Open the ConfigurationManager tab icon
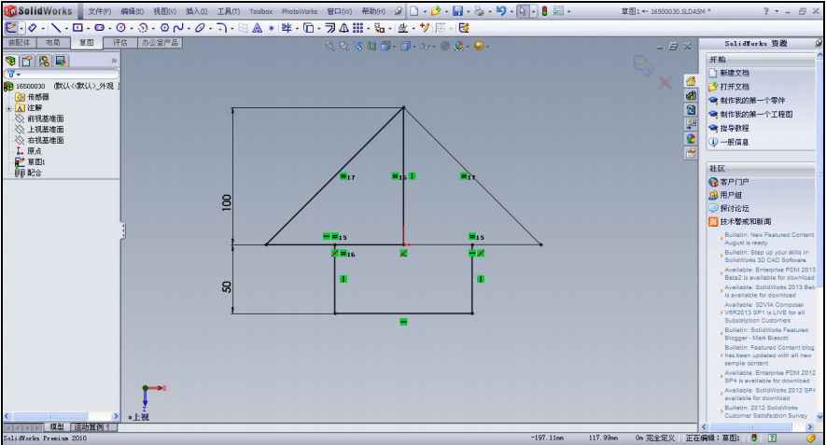The height and width of the screenshot is (445, 826). pyautogui.click(x=44, y=61)
